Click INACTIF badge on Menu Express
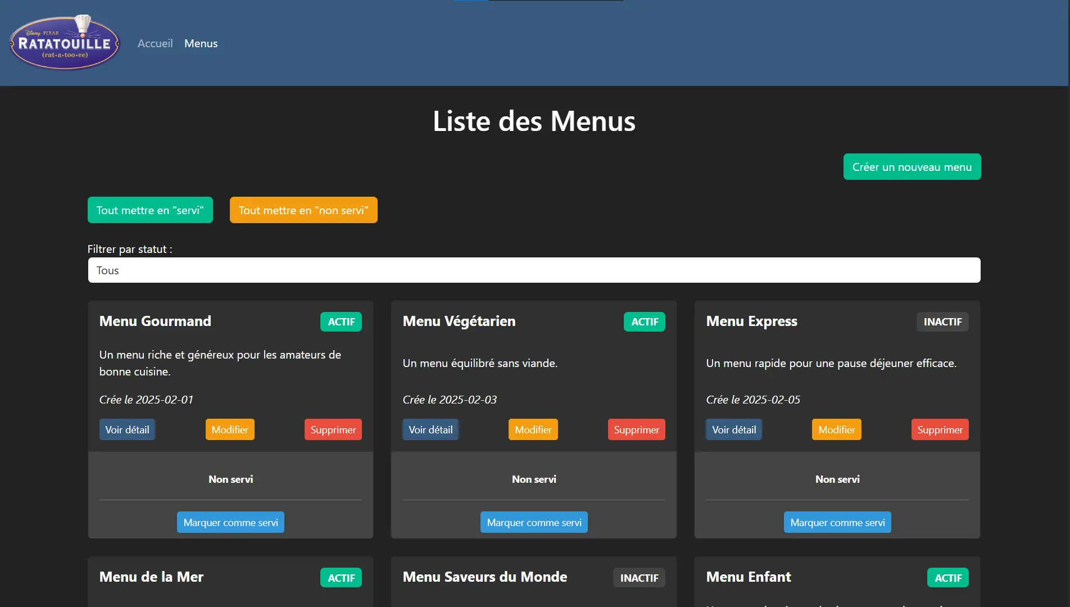The width and height of the screenshot is (1070, 607). [x=943, y=321]
